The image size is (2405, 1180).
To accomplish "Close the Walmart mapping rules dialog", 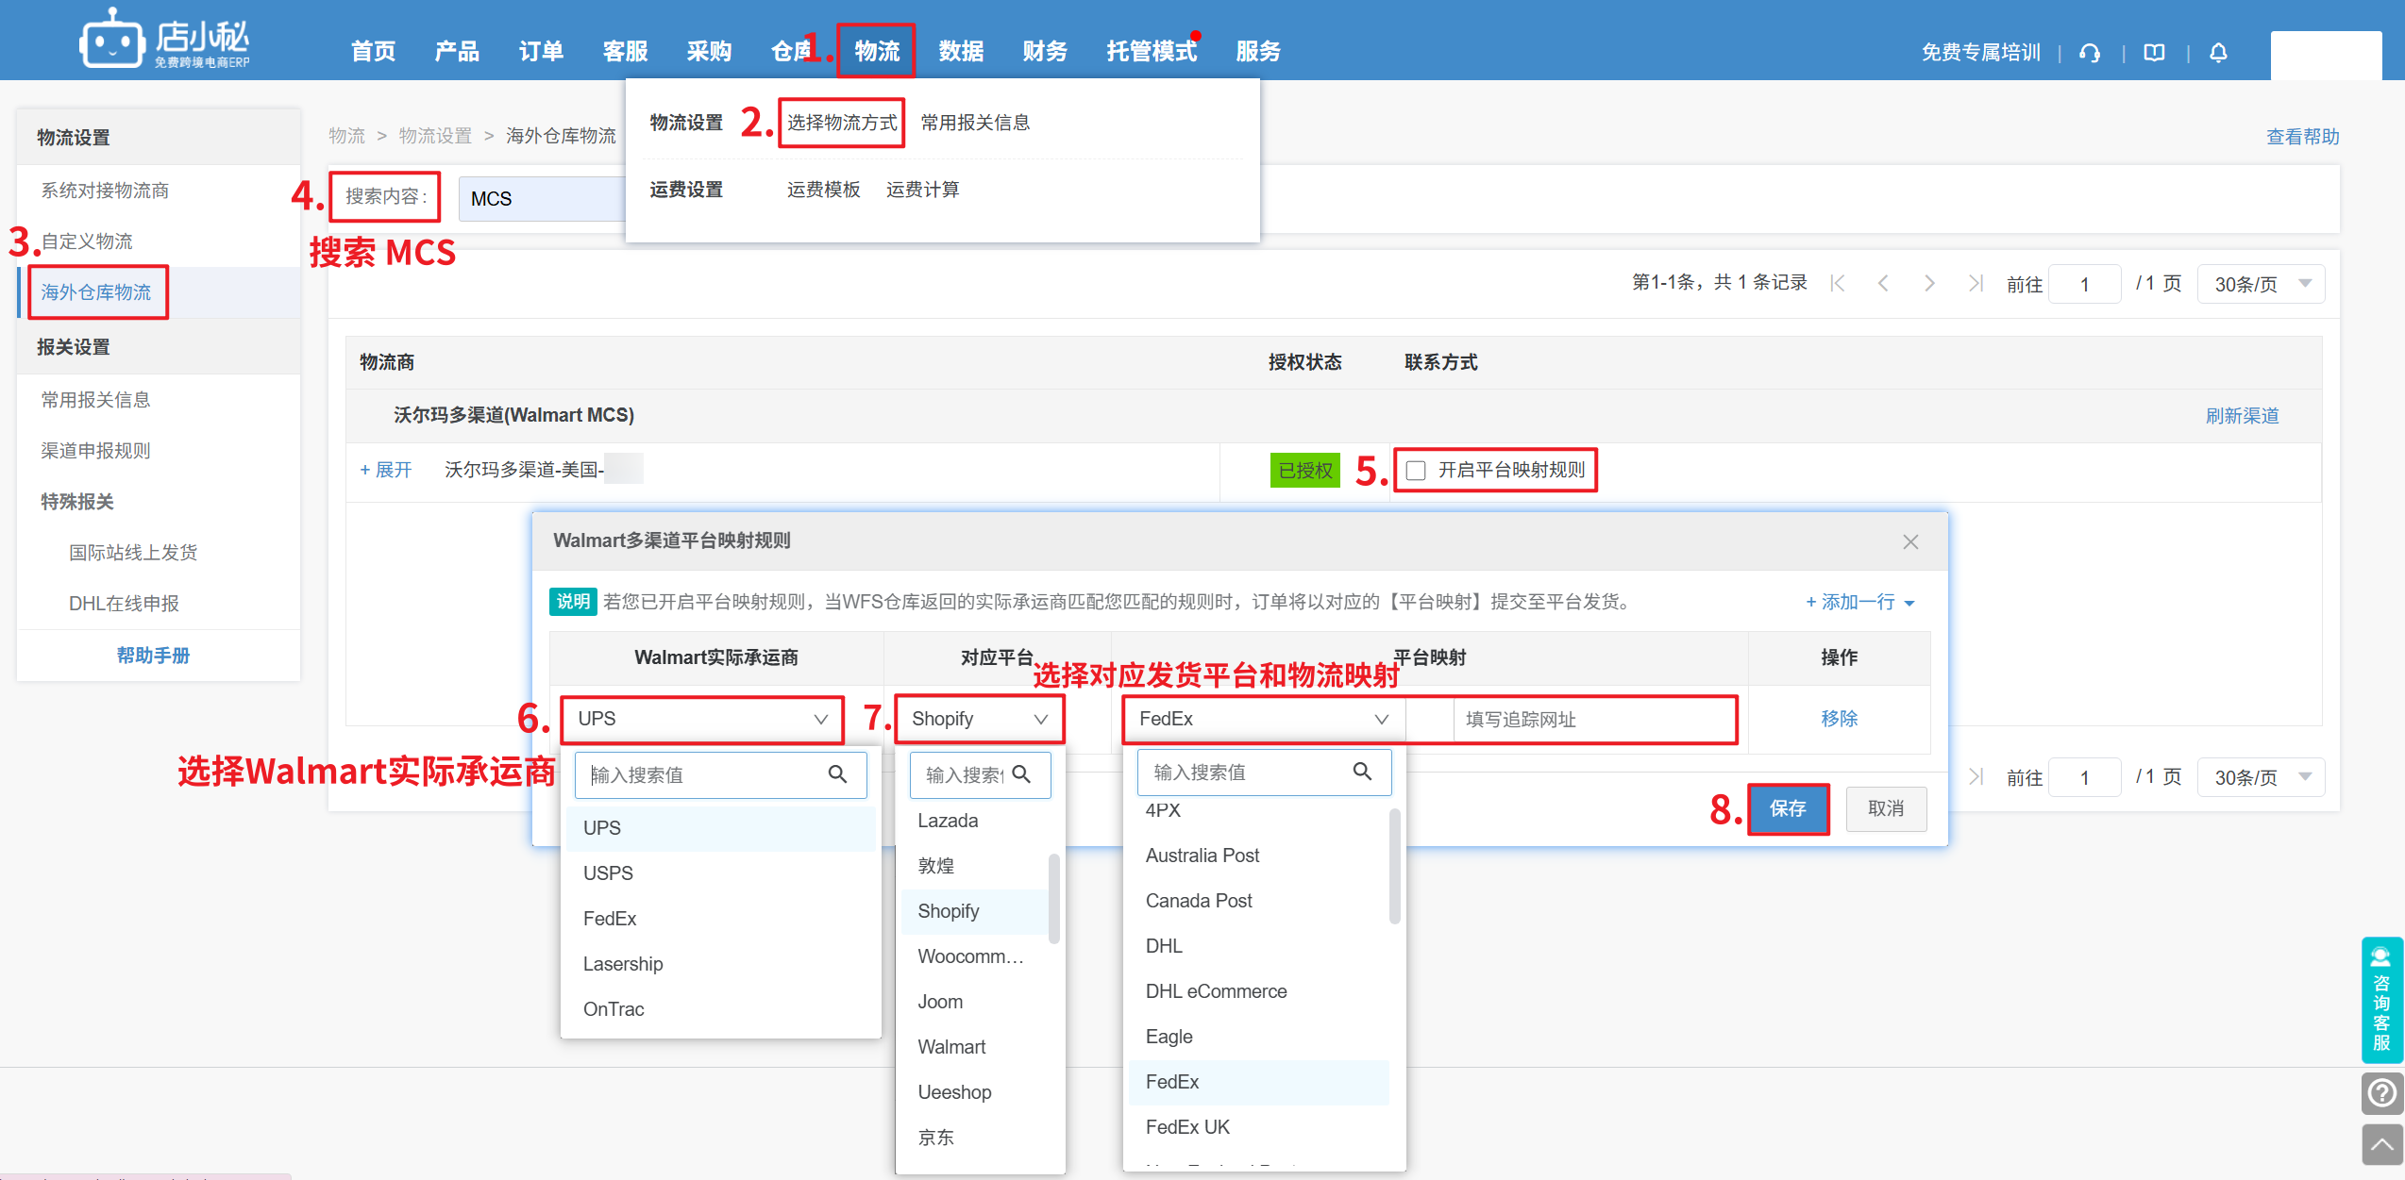I will point(1910,541).
